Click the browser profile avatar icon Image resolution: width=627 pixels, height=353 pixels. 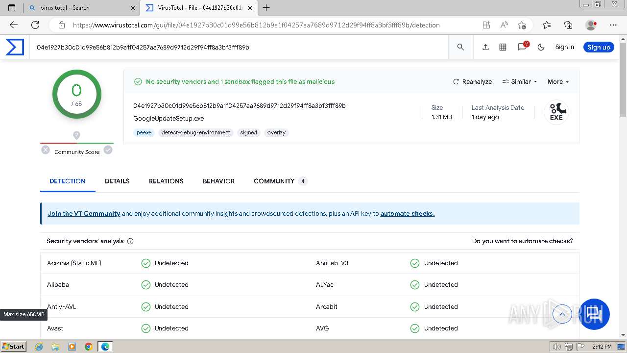[591, 25]
